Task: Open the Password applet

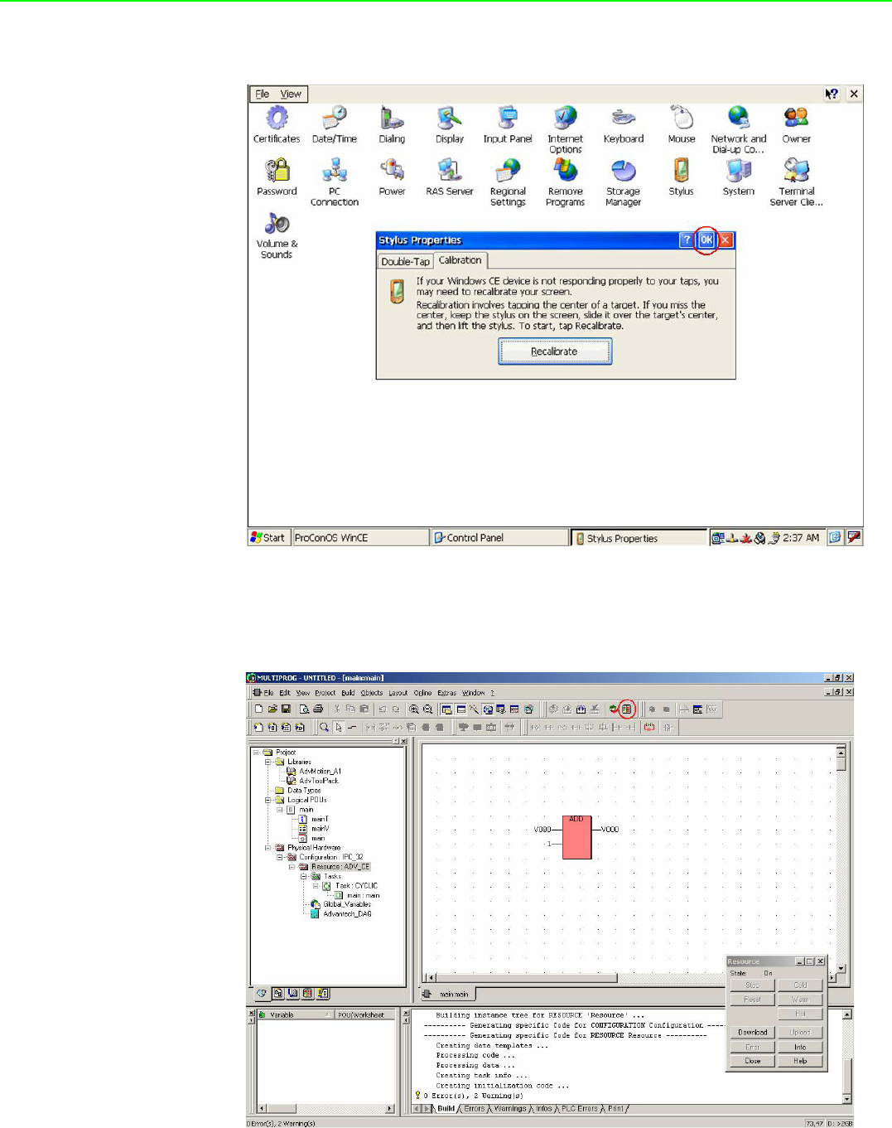Action: tap(277, 177)
